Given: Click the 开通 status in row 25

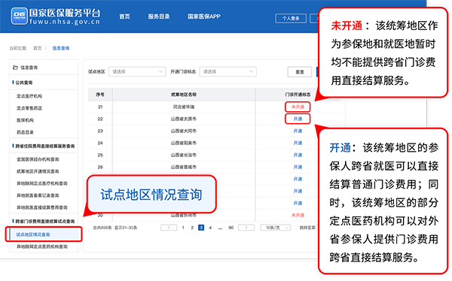Looking at the screenshot, I should click(x=298, y=155).
